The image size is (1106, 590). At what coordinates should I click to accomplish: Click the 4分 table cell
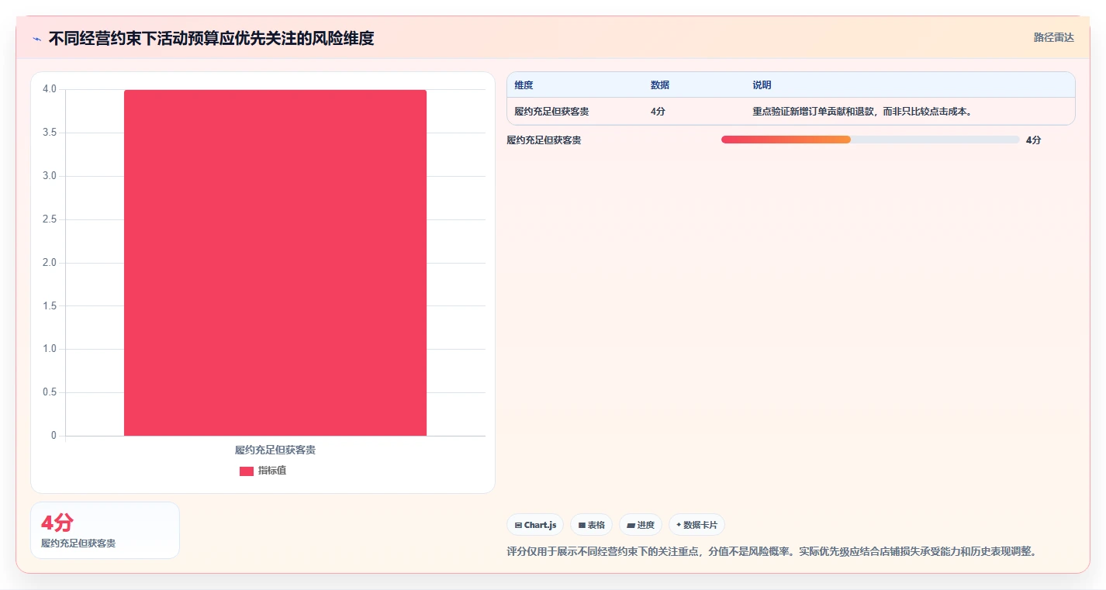(658, 112)
